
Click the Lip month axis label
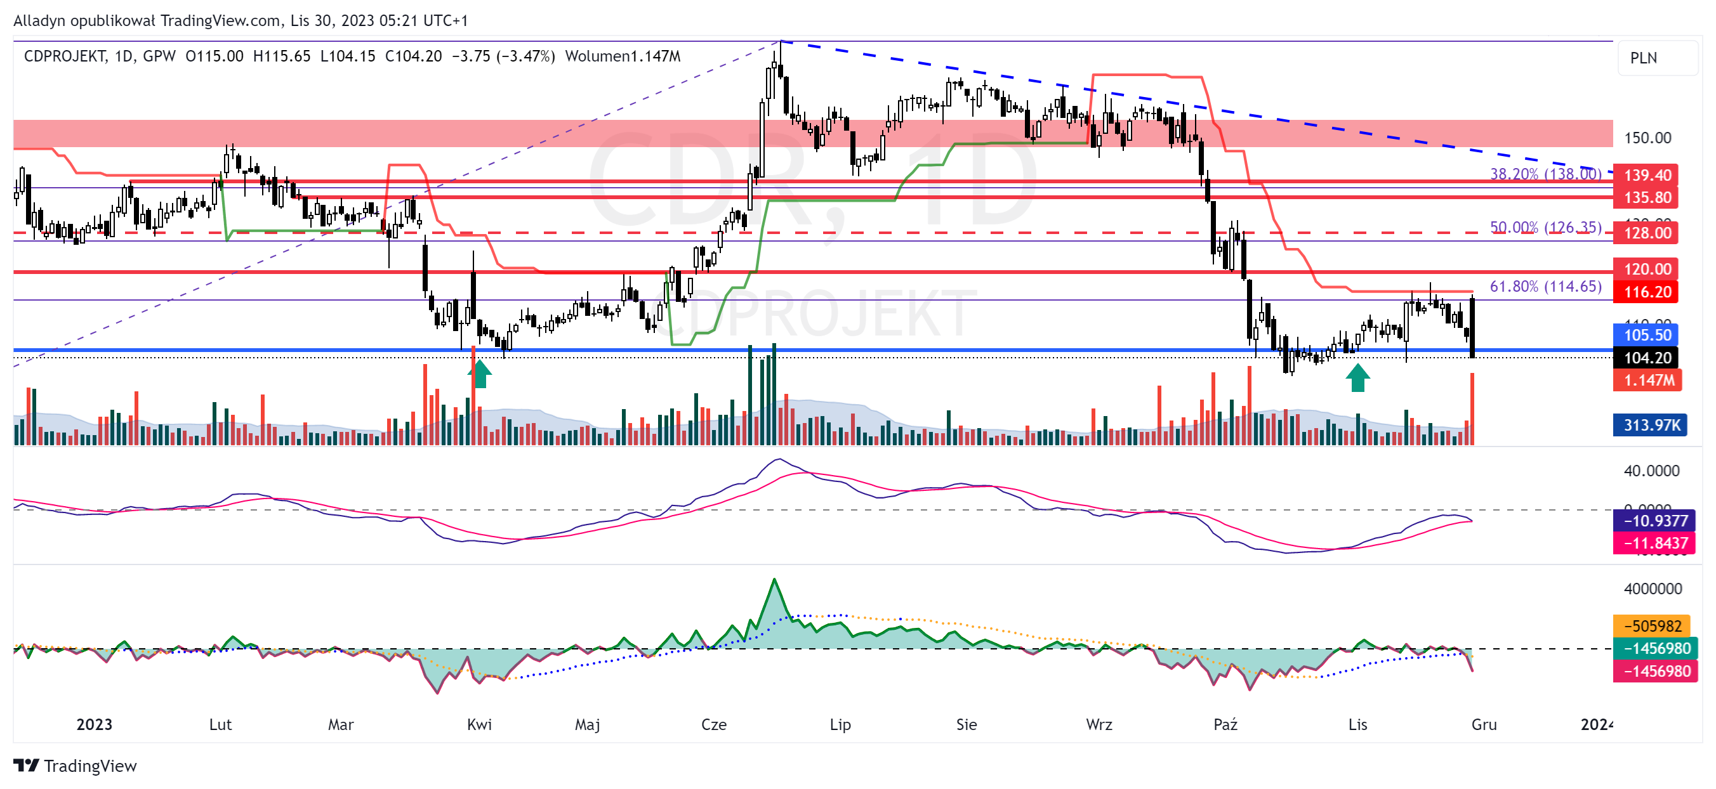[841, 725]
